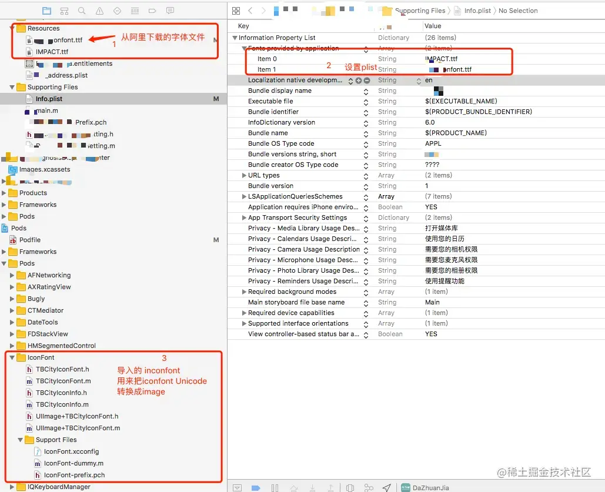Toggle breakpoints activation icon in debug bar
The image size is (605, 492).
tap(256, 488)
